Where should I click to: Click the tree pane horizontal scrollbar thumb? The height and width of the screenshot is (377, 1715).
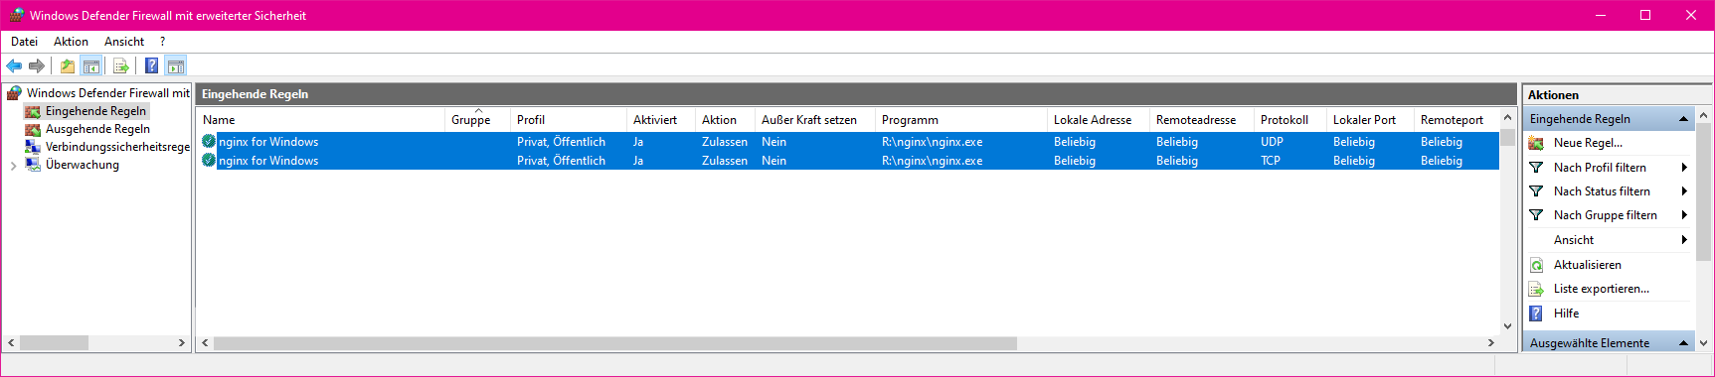[54, 342]
